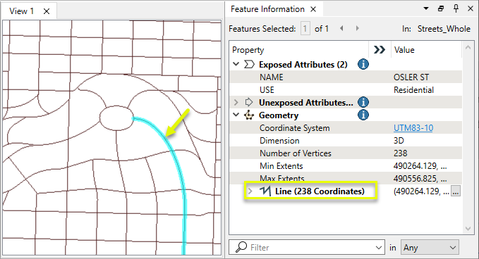Open the panel options dropdown menu arrow
Viewport: 479px width, 259px height.
[426, 8]
